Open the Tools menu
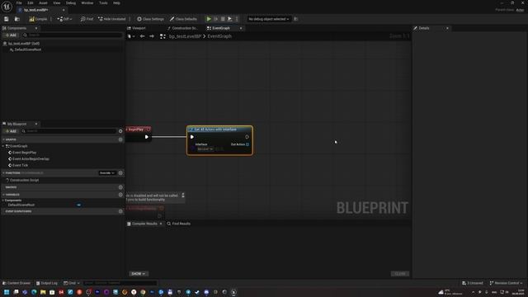Image resolution: width=528 pixels, height=297 pixels. (103, 3)
